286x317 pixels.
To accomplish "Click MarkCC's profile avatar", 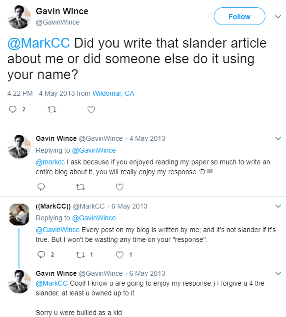I will click(x=19, y=214).
